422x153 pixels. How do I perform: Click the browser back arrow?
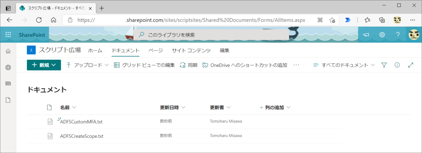(9, 20)
